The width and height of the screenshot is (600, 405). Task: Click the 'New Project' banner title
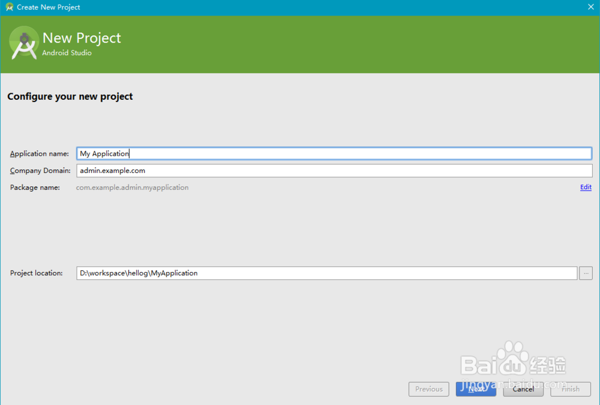(x=82, y=38)
